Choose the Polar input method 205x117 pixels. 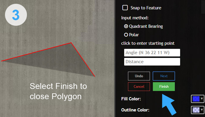pyautogui.click(x=126, y=35)
